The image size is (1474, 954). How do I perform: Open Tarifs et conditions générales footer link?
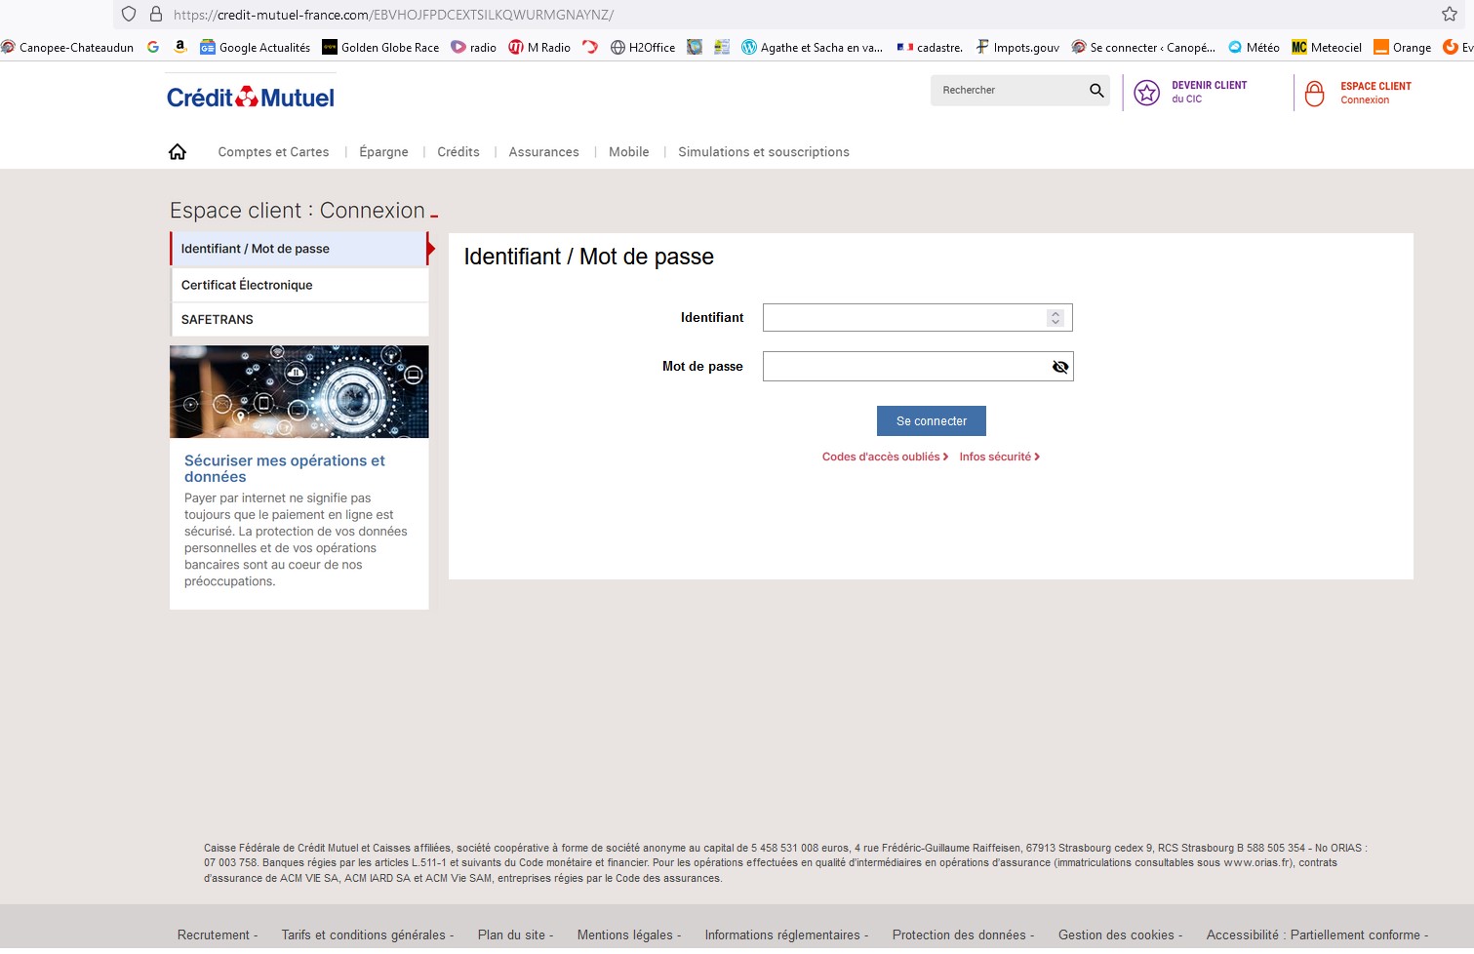tap(364, 934)
